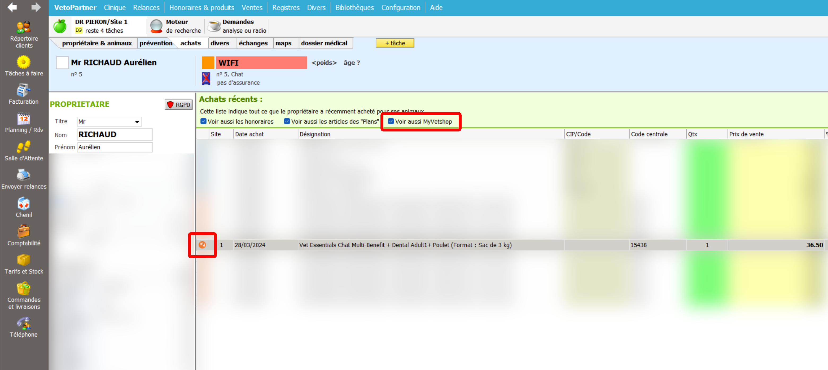Click the Prénom input field

pyautogui.click(x=115, y=147)
